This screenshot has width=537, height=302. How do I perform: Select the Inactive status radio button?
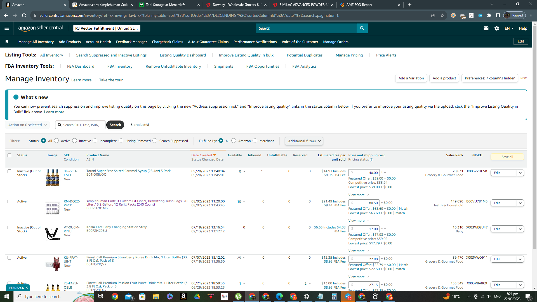75,141
